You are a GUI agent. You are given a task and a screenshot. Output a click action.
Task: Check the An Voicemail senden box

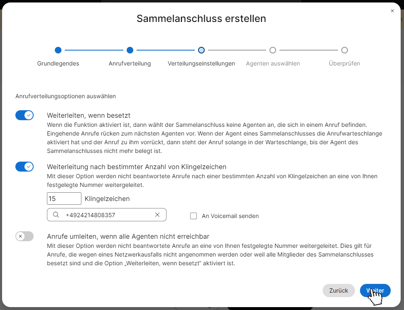pyautogui.click(x=193, y=216)
